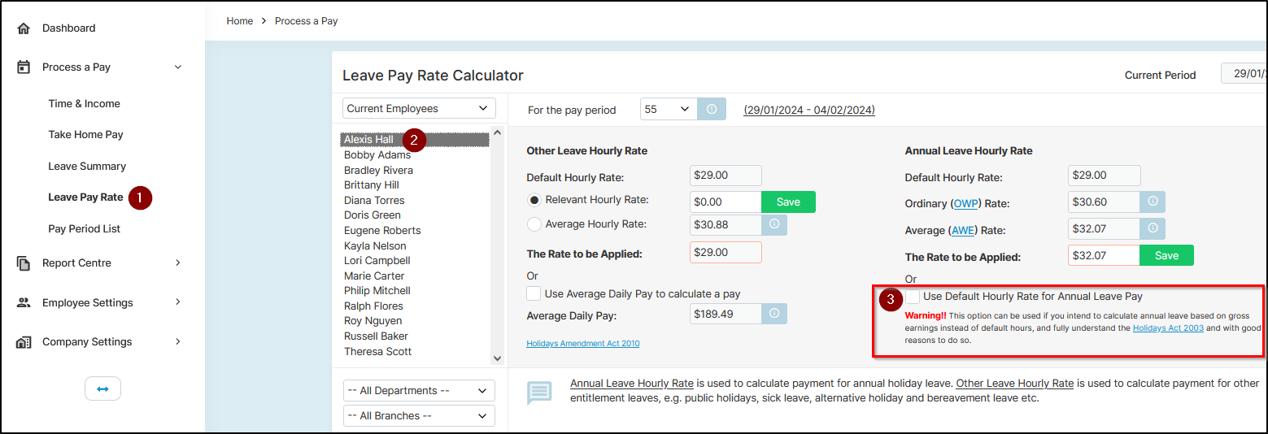Select employee Alexis Hall

pyautogui.click(x=415, y=140)
